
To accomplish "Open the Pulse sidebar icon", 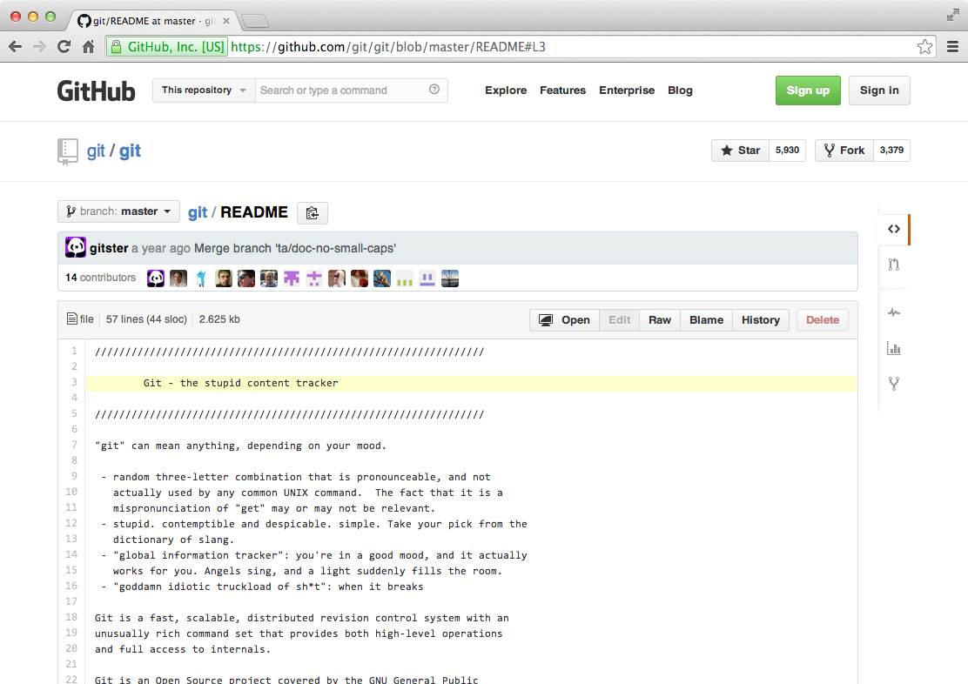I will coord(893,312).
